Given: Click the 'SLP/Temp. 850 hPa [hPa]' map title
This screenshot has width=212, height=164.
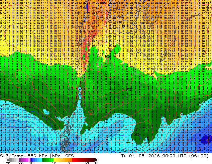Looking at the screenshot, I should pos(31,156).
